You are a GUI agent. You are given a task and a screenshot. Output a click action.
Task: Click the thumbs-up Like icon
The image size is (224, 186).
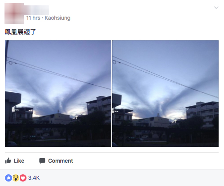click(8, 161)
